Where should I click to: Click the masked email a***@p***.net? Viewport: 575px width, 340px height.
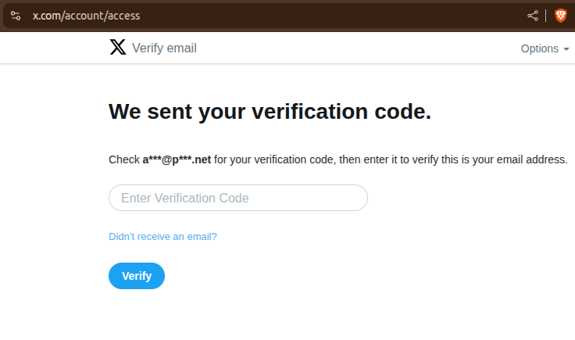pos(177,160)
